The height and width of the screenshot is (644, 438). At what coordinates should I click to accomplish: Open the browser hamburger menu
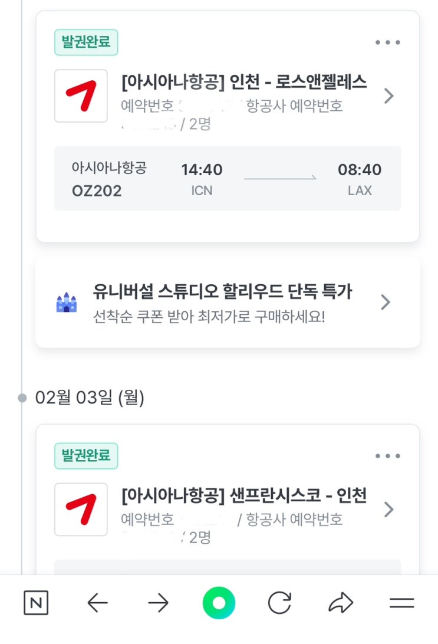pos(402,603)
